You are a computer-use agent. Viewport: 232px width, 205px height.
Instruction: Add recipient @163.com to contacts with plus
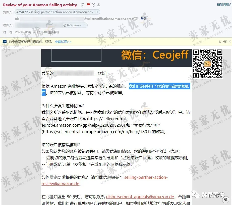pyautogui.click(x=85, y=25)
